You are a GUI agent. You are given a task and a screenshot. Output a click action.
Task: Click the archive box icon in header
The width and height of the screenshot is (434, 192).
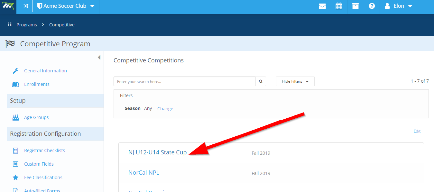pos(355,6)
